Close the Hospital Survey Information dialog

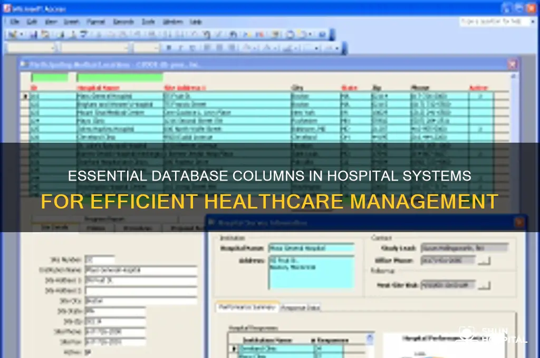click(x=519, y=223)
